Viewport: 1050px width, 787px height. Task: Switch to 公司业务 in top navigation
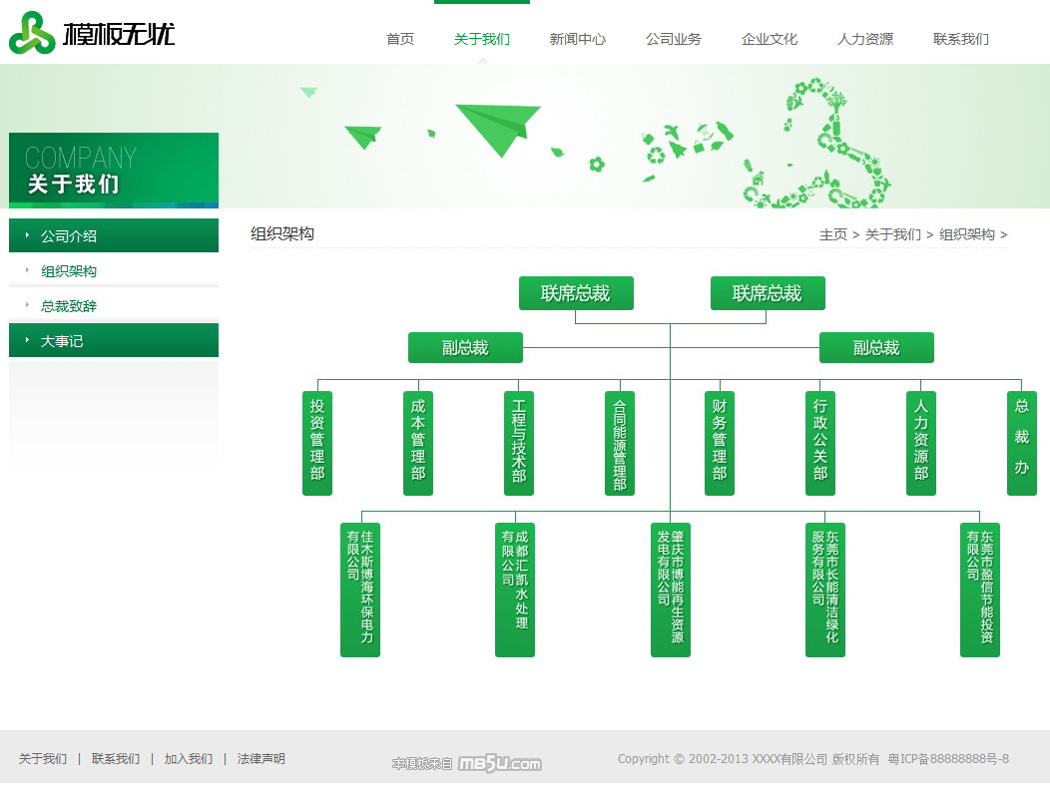tap(674, 39)
